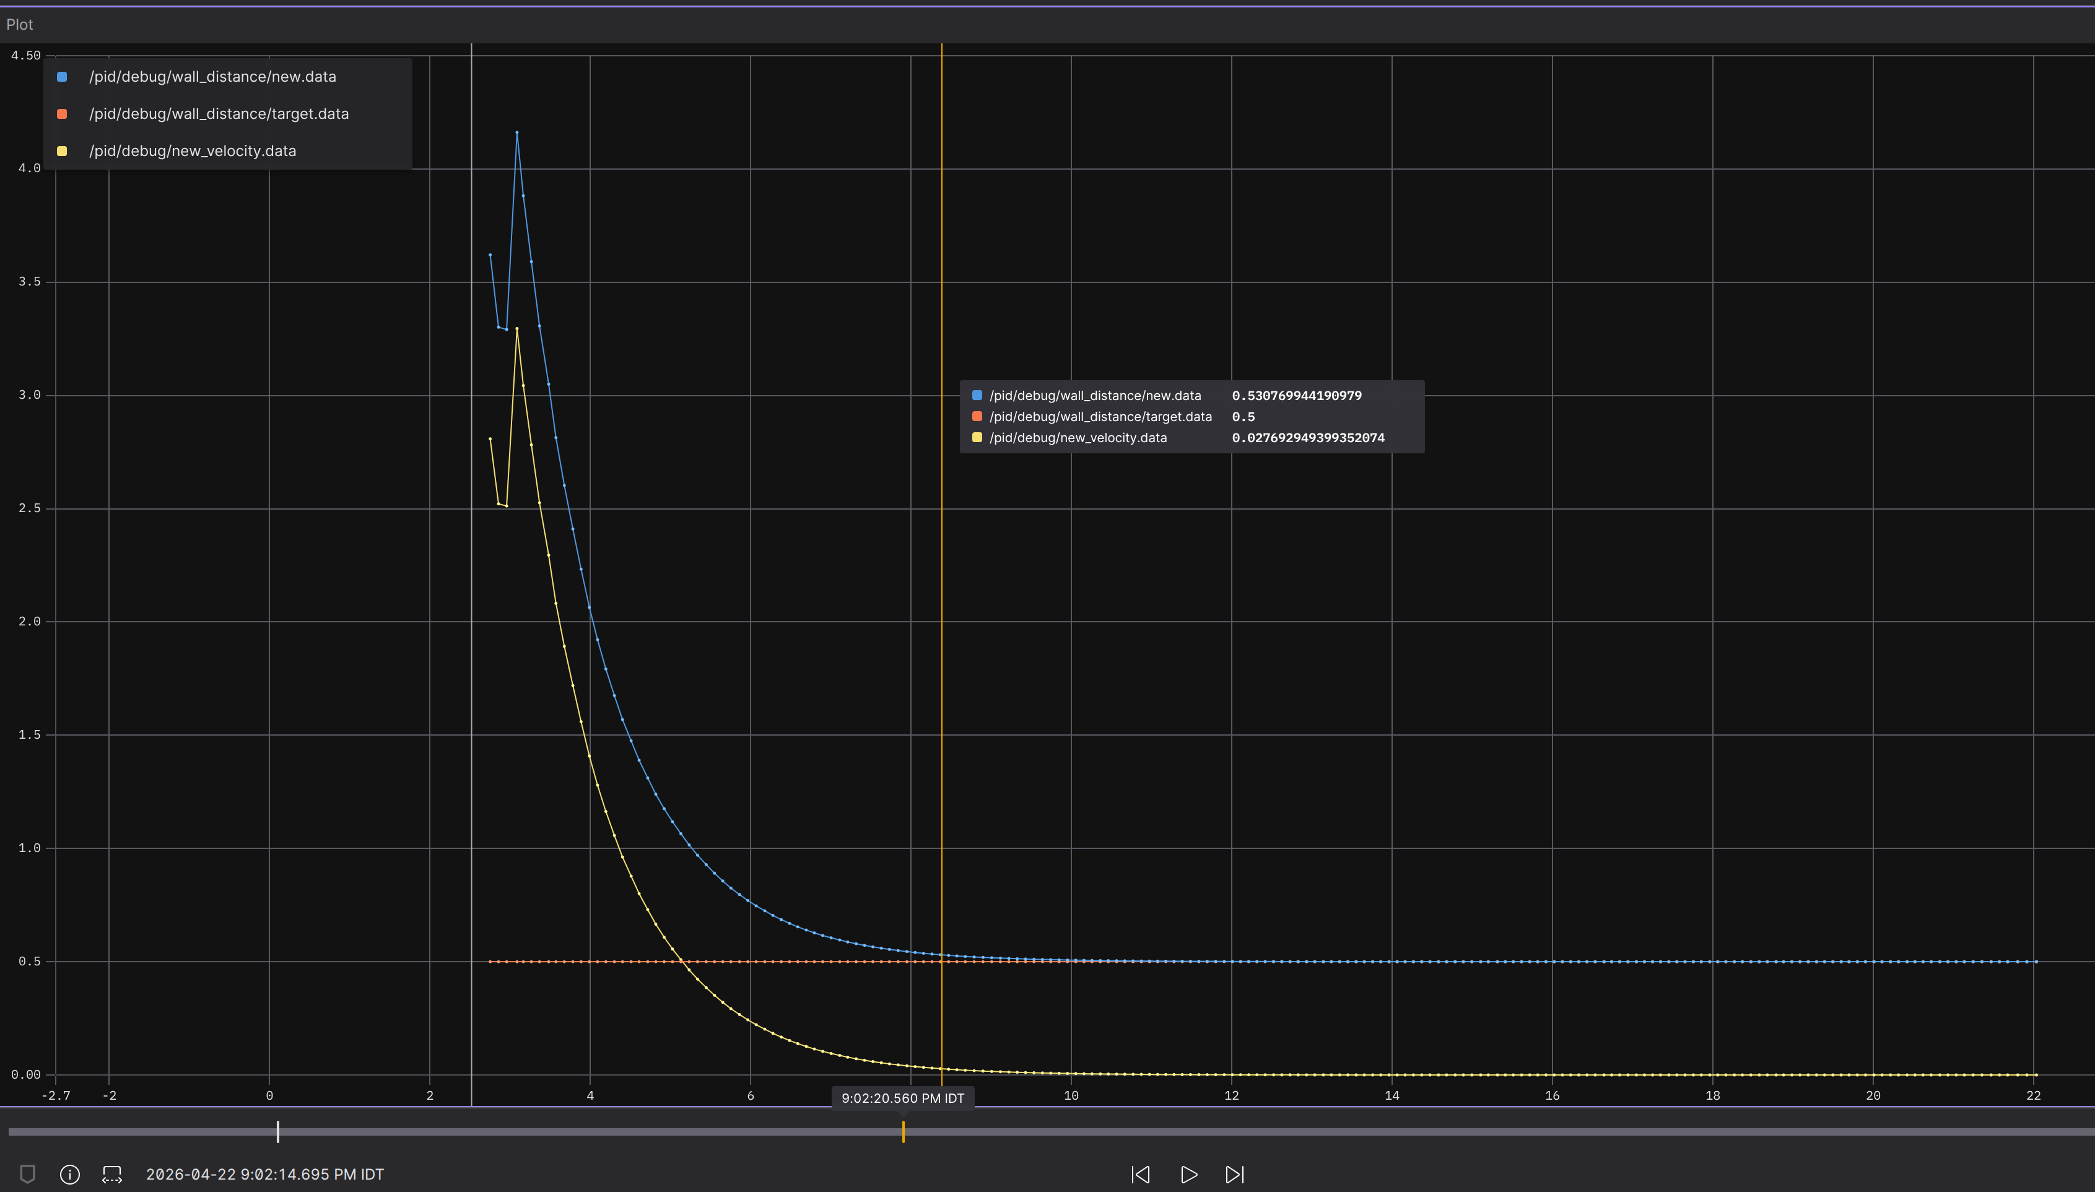Click the 9:02:20.560 PM time label
2095x1192 pixels.
click(903, 1097)
